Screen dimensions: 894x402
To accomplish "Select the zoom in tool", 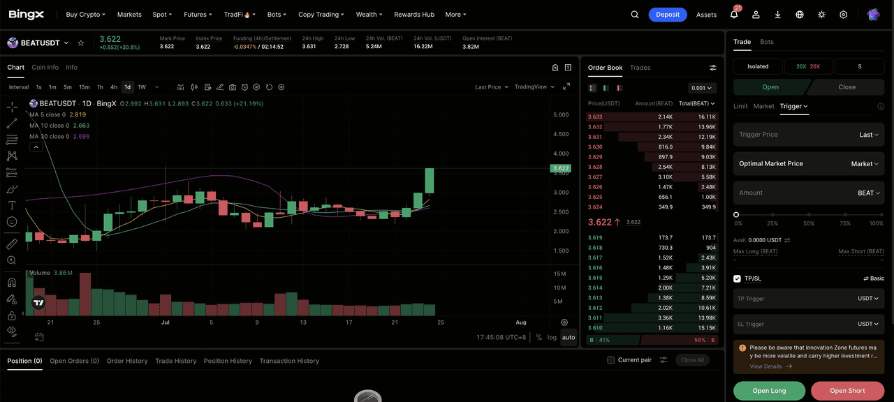I will [12, 260].
